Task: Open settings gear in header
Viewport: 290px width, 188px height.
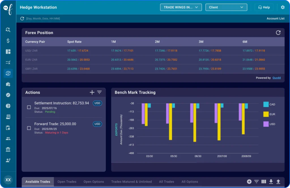Action: point(283,7)
